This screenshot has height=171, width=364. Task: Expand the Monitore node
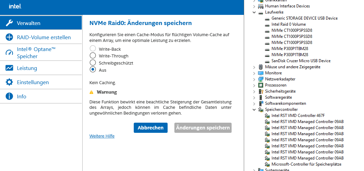coord(254,73)
